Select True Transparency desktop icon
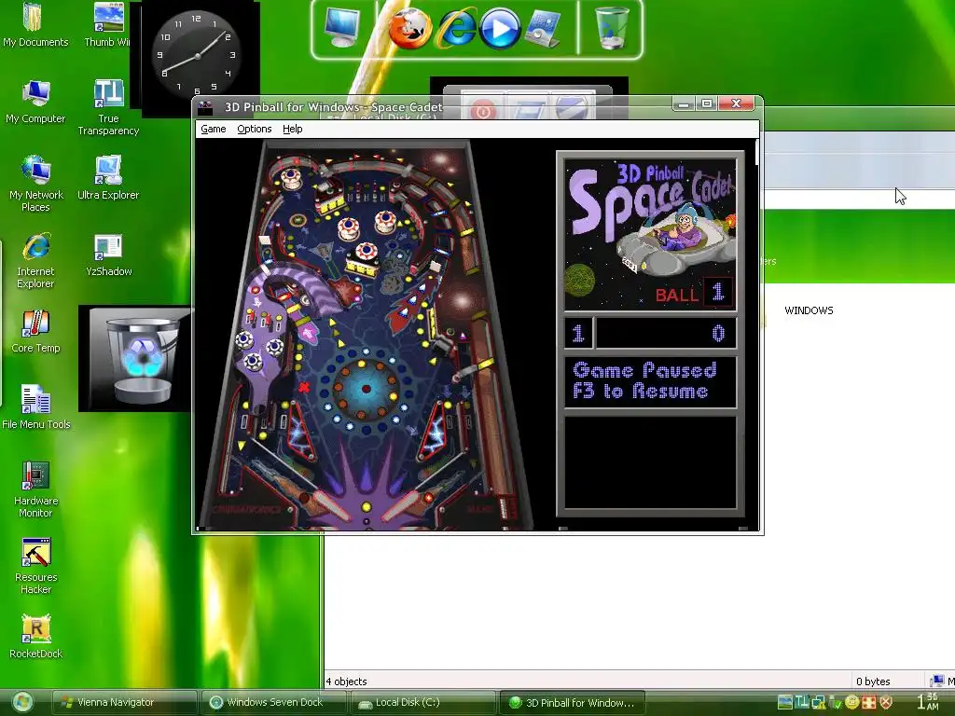Screen dimensions: 955x716 (108, 108)
